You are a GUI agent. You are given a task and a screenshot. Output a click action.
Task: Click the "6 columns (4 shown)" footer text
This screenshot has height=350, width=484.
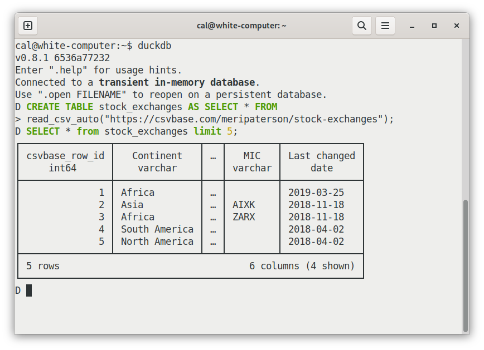(x=302, y=266)
